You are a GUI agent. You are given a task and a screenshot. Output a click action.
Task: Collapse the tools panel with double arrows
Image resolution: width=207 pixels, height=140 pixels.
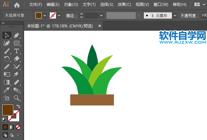click(3, 23)
